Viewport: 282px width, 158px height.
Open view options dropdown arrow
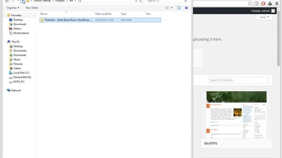point(171,8)
